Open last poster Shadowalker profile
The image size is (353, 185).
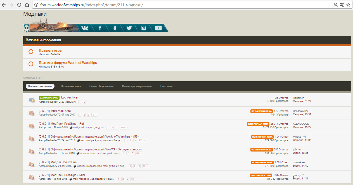[x=300, y=111]
